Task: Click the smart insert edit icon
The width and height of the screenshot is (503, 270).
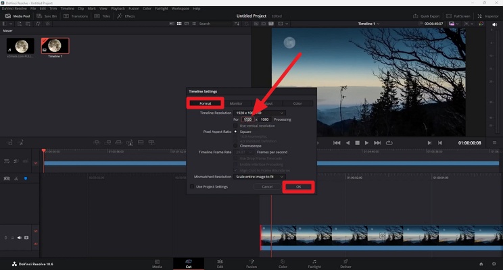Action: pos(97,142)
